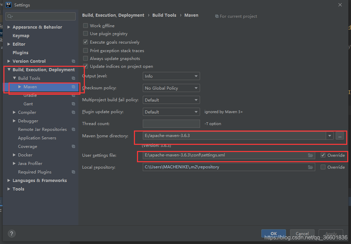
Task: Open Remote Jar Repositories page
Action: click(x=42, y=129)
